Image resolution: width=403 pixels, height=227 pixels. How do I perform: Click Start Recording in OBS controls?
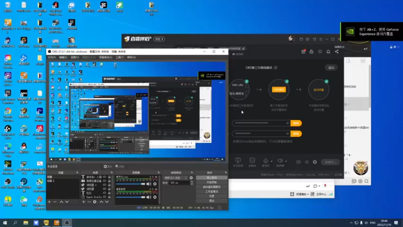(212, 182)
